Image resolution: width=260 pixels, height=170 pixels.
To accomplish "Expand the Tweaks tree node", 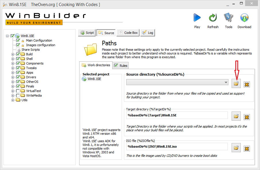I will point(13,68).
